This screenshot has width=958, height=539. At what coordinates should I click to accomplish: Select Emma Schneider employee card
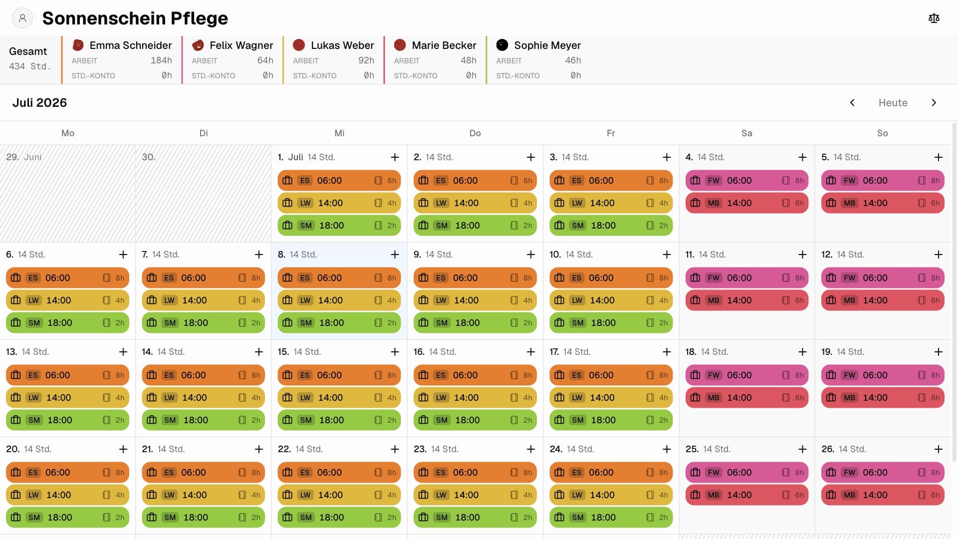tap(121, 60)
